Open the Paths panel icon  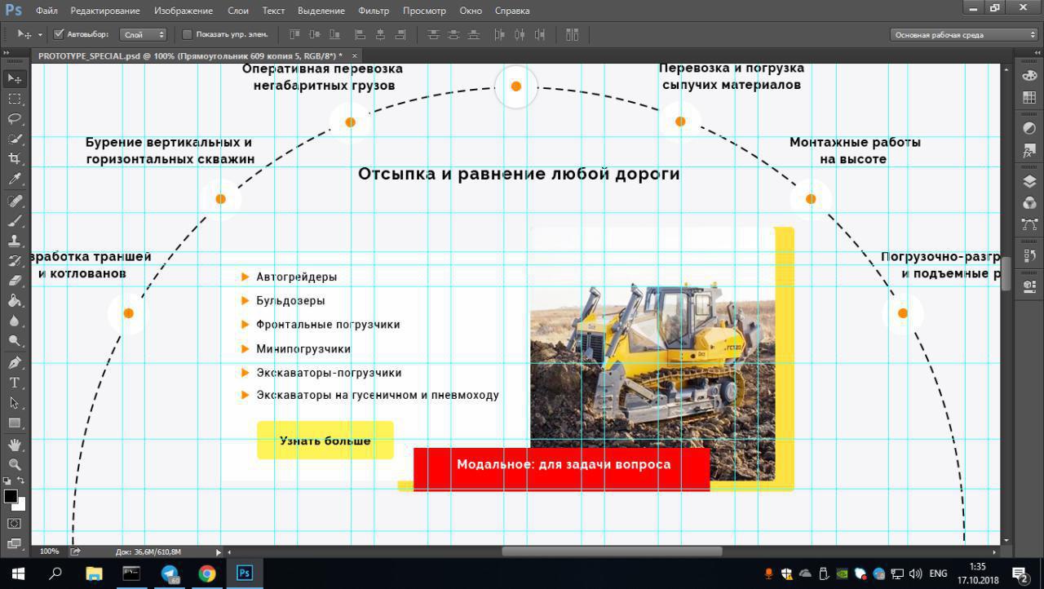(1029, 224)
